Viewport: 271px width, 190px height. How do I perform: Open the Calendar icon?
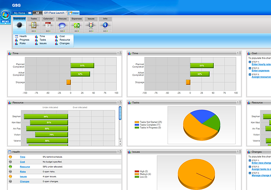48,25
